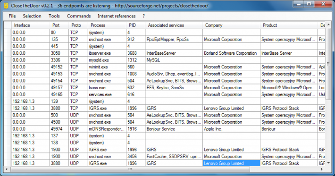Select the lsass.exe process cell

(107, 88)
